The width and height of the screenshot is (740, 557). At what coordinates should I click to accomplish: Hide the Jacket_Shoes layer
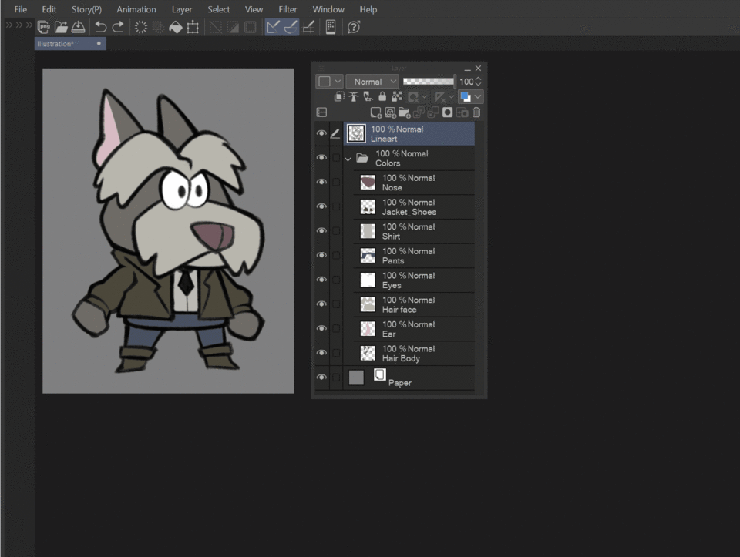click(321, 206)
